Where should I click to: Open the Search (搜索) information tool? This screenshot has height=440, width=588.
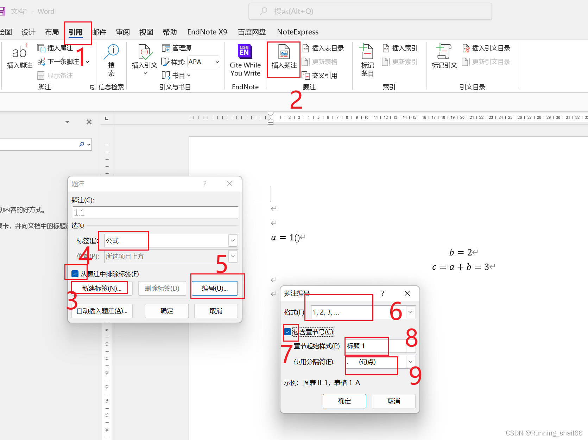[112, 60]
